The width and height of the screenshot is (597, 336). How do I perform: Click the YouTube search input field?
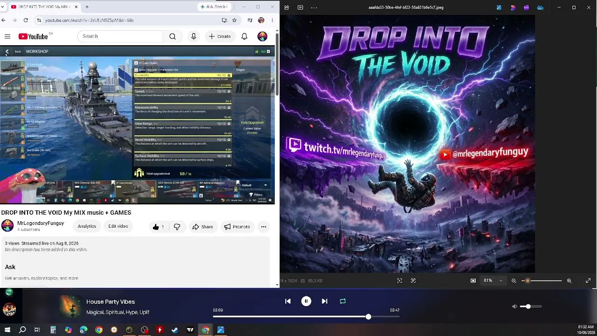point(120,36)
